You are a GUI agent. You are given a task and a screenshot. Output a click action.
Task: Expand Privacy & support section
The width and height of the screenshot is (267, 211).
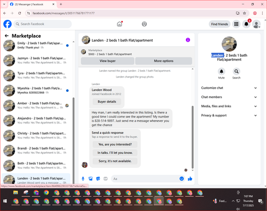pos(229,115)
